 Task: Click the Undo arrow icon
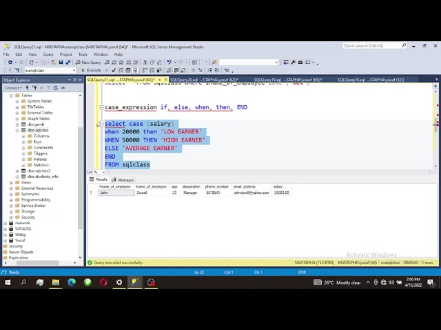pos(169,63)
